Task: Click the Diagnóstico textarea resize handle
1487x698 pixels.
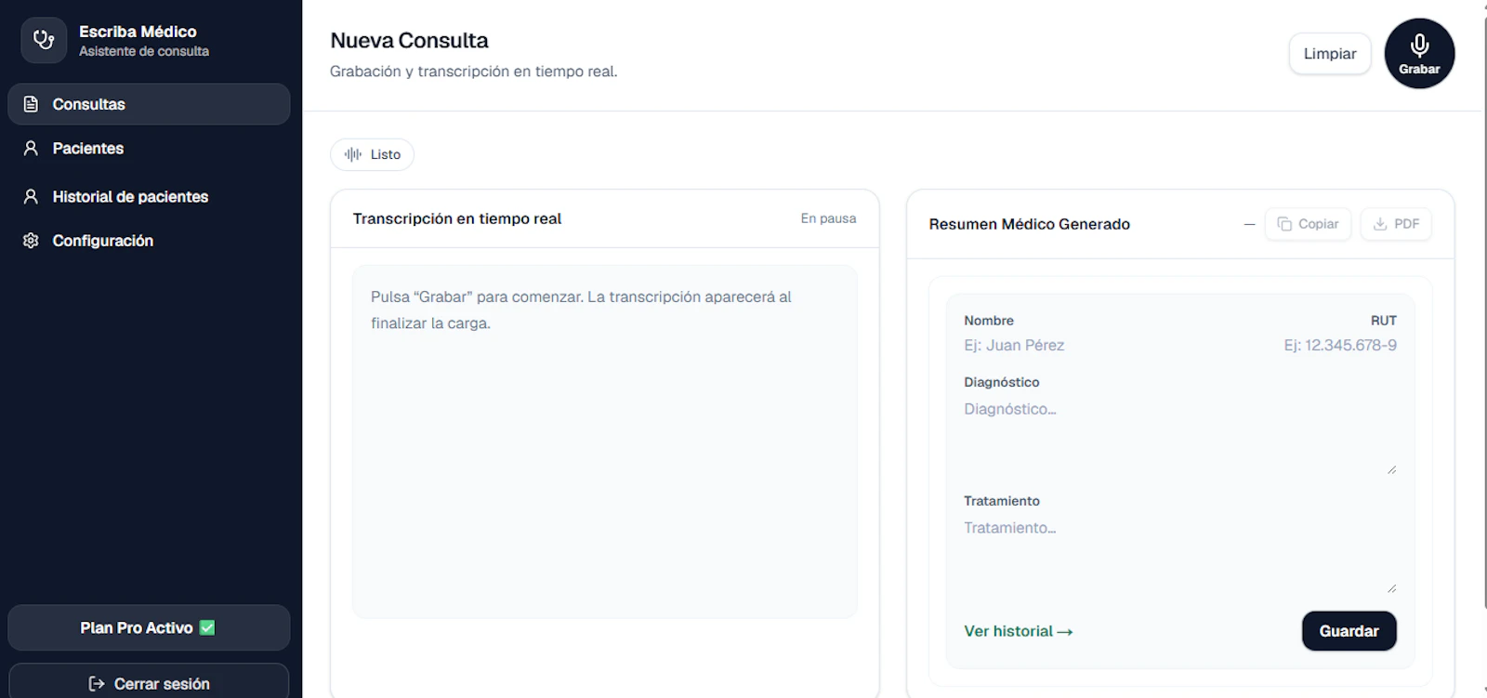Action: 1391,469
